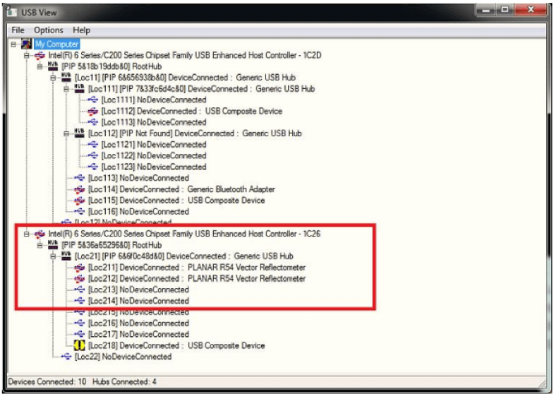
Task: Minimize the USB View window
Action: (x=486, y=10)
